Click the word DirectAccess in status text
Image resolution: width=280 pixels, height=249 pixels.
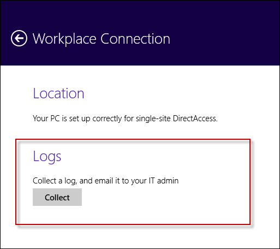(x=195, y=118)
